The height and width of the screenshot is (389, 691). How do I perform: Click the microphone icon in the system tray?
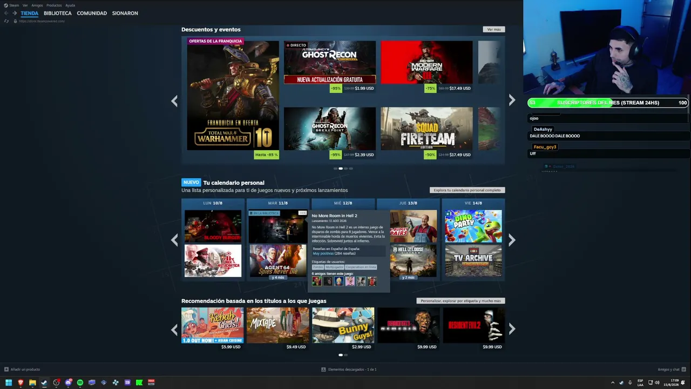point(630,383)
